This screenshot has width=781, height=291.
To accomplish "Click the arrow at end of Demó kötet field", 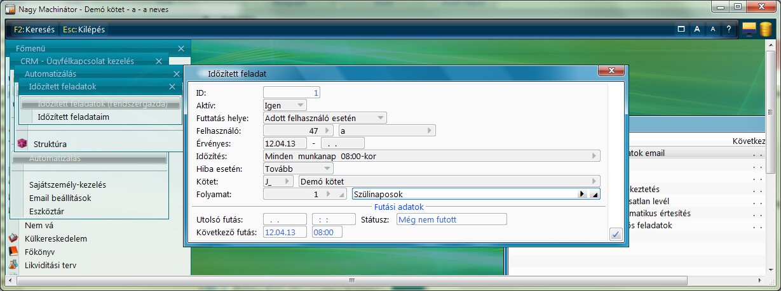I will [x=595, y=181].
